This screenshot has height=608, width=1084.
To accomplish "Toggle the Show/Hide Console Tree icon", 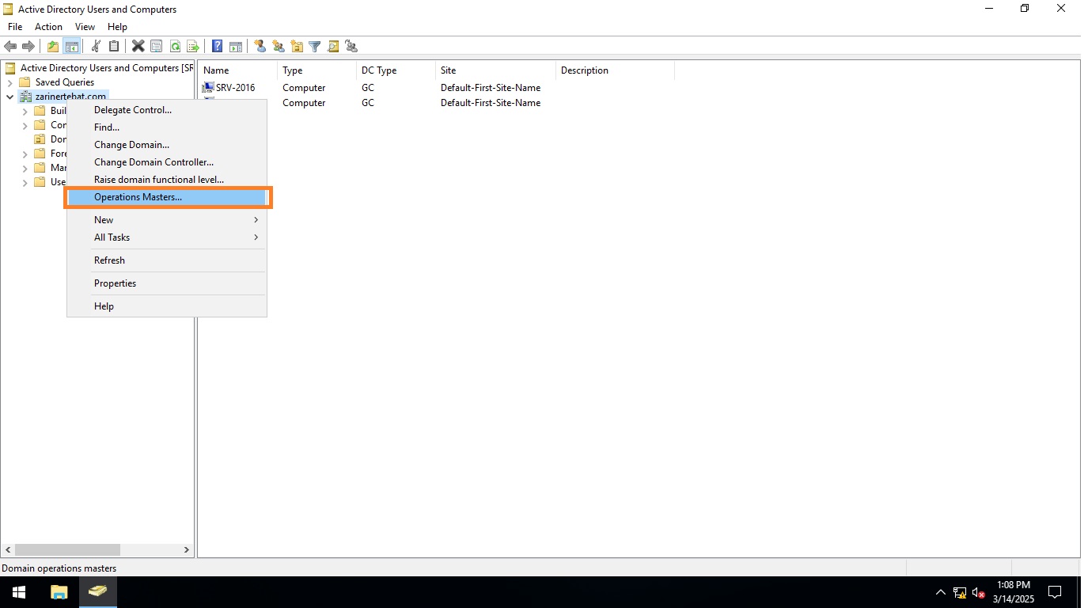I will 71,47.
